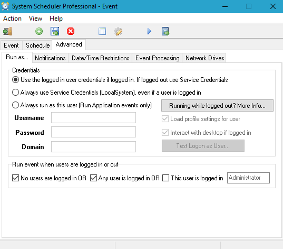Click 'Running while logged out? More Info...' button
The height and width of the screenshot is (249, 283).
(x=217, y=105)
